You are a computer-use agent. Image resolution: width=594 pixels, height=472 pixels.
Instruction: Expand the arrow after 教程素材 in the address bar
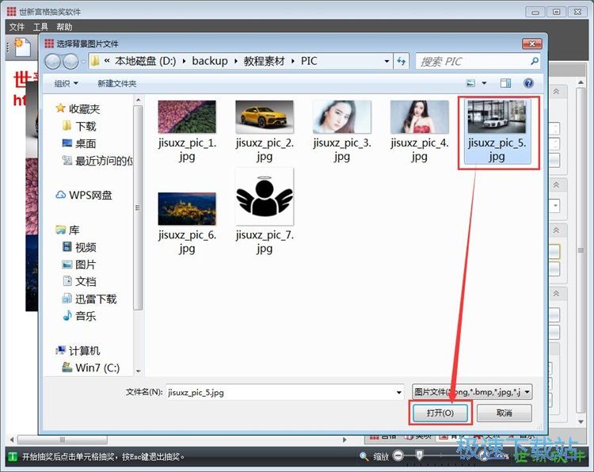[293, 61]
